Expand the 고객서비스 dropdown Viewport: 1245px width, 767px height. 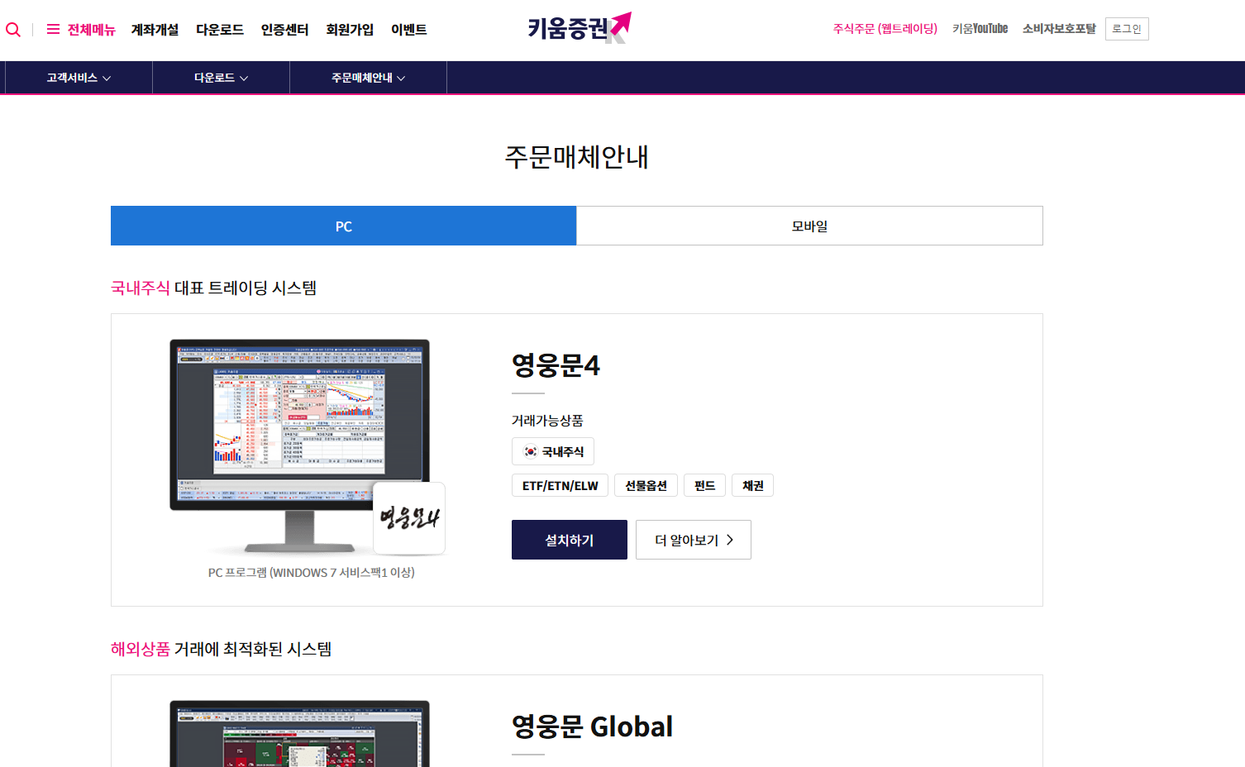pos(79,78)
